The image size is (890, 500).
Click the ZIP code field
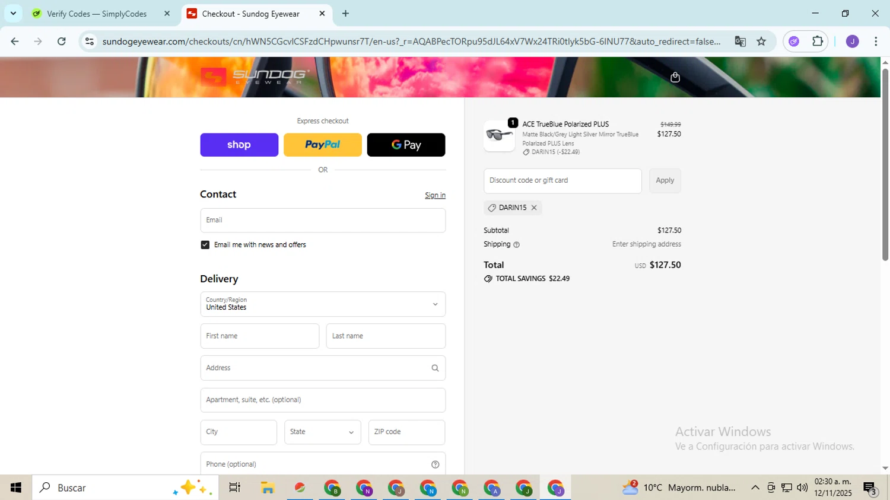coord(406,432)
